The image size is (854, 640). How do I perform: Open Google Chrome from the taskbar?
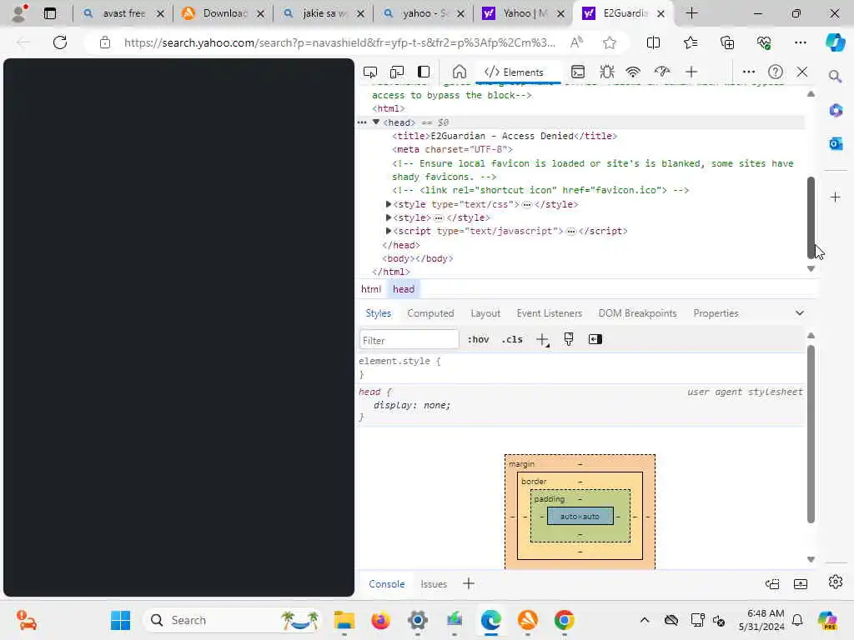(x=565, y=620)
